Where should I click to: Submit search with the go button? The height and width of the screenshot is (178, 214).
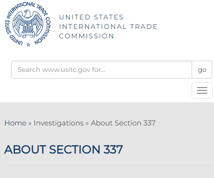(x=202, y=70)
